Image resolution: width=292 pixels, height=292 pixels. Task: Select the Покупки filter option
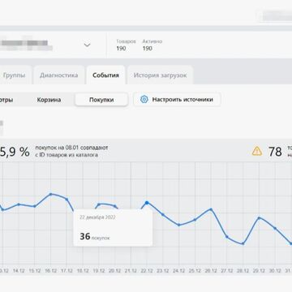101,100
